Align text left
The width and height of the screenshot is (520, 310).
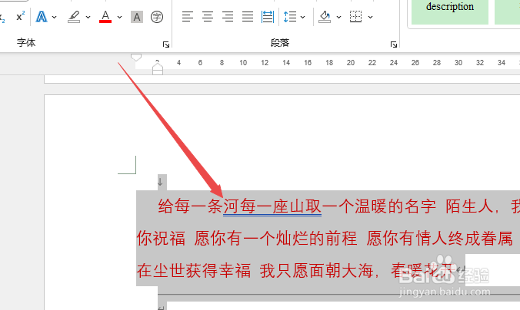point(188,17)
